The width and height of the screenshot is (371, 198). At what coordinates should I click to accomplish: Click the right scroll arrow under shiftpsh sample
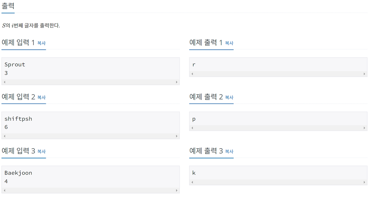(x=177, y=136)
